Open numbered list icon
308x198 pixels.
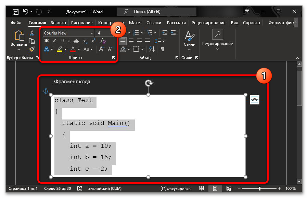[x=136, y=33]
